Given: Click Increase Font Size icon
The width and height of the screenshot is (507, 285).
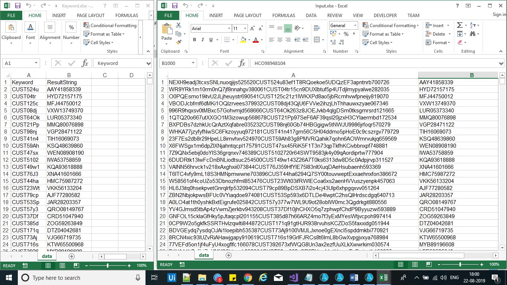Looking at the screenshot, I should click(x=252, y=29).
